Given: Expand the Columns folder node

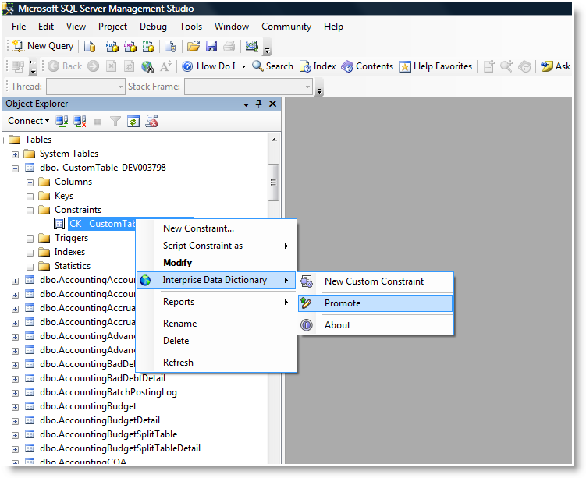Looking at the screenshot, I should pyautogui.click(x=30, y=182).
